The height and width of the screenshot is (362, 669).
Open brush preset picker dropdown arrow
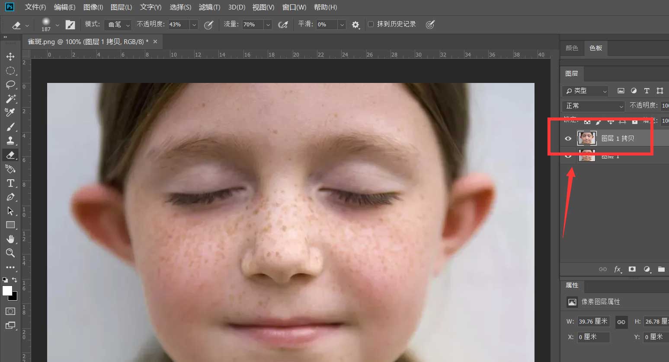point(57,25)
